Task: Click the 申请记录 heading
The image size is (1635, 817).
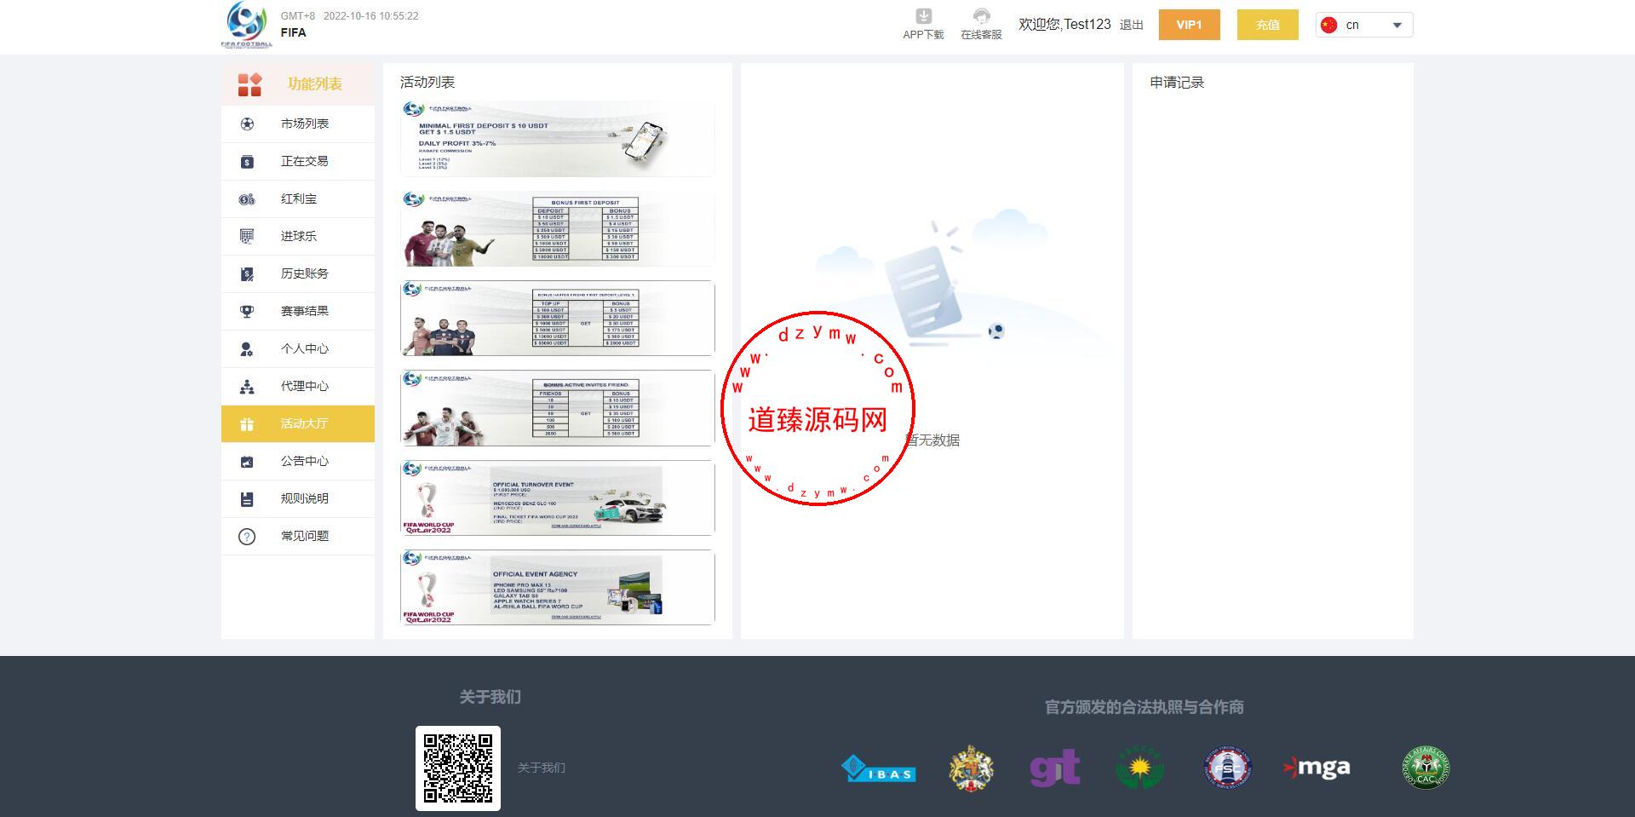Action: (x=1177, y=82)
